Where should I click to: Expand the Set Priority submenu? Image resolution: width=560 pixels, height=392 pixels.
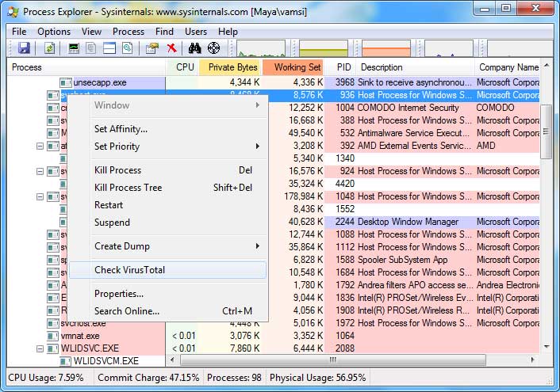pos(167,147)
